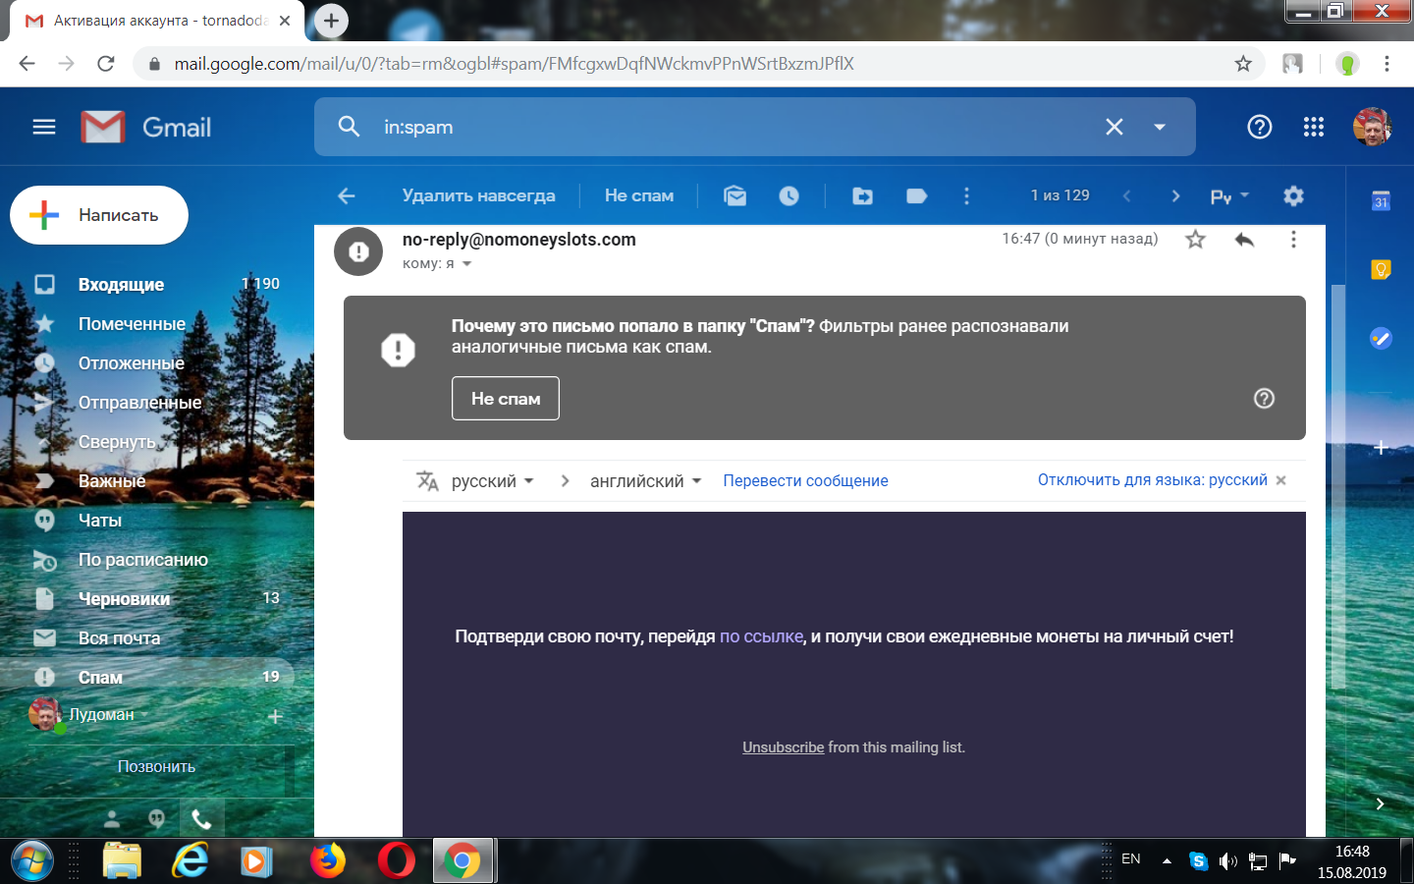Image resolution: width=1414 pixels, height=884 pixels.
Task: Click 'Не спам' in the warning banner
Action: (x=506, y=398)
